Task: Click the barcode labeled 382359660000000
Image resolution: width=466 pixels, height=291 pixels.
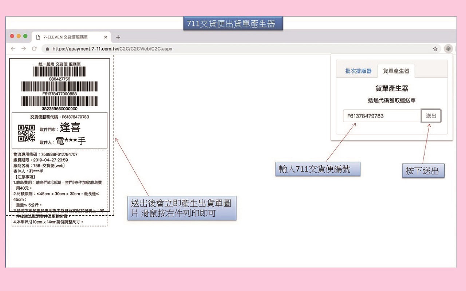Action: coord(60,101)
